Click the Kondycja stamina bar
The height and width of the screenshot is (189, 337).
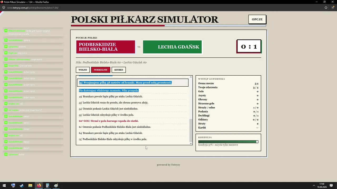pos(228,142)
